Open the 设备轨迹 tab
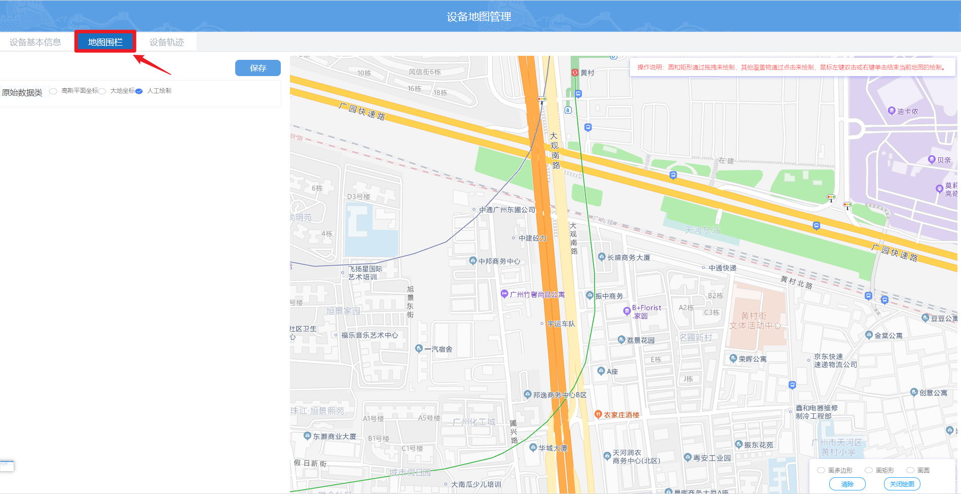The width and height of the screenshot is (961, 494). point(167,42)
